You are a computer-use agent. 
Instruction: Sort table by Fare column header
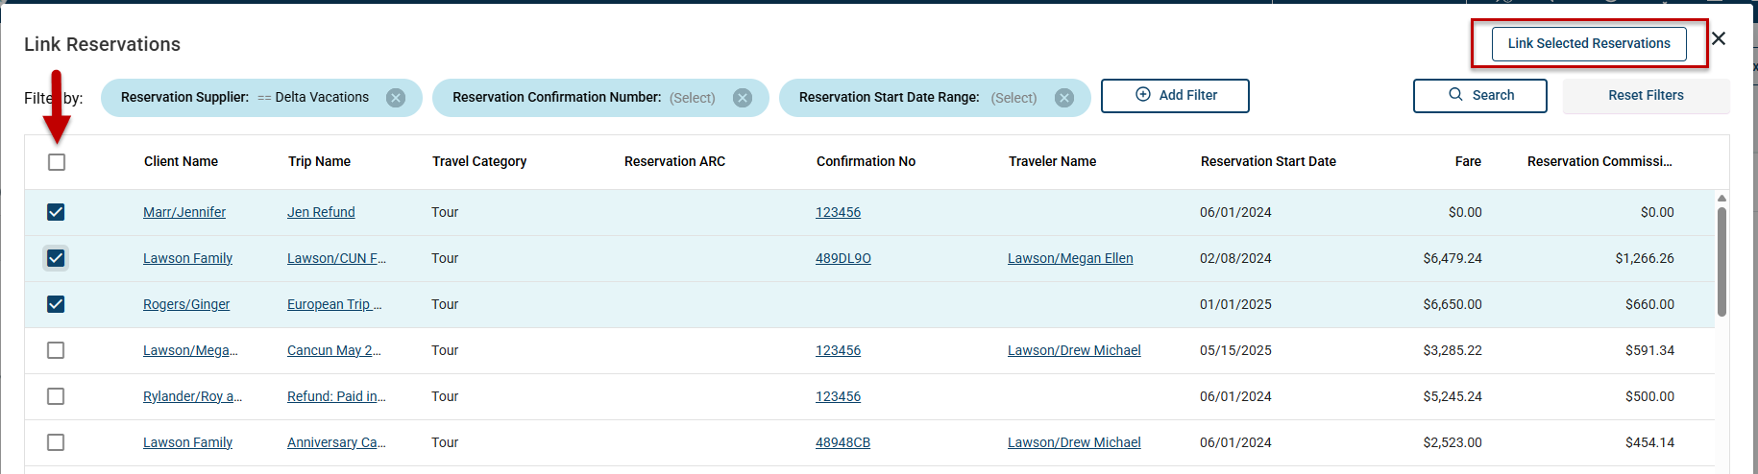pyautogui.click(x=1467, y=161)
